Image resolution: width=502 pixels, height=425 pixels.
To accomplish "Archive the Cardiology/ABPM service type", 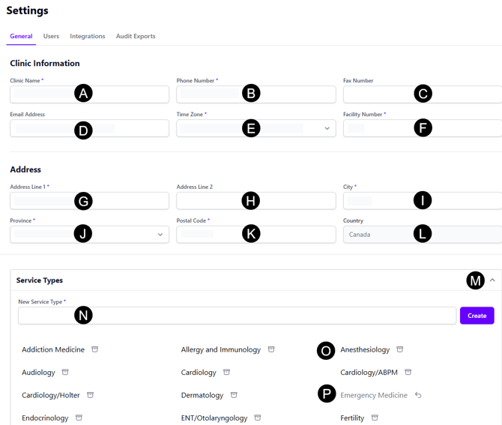I will point(408,372).
